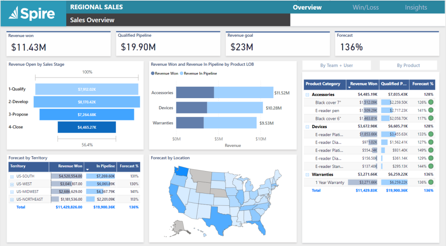Open the Insights tab
Image resolution: width=446 pixels, height=246 pixels.
(416, 7)
